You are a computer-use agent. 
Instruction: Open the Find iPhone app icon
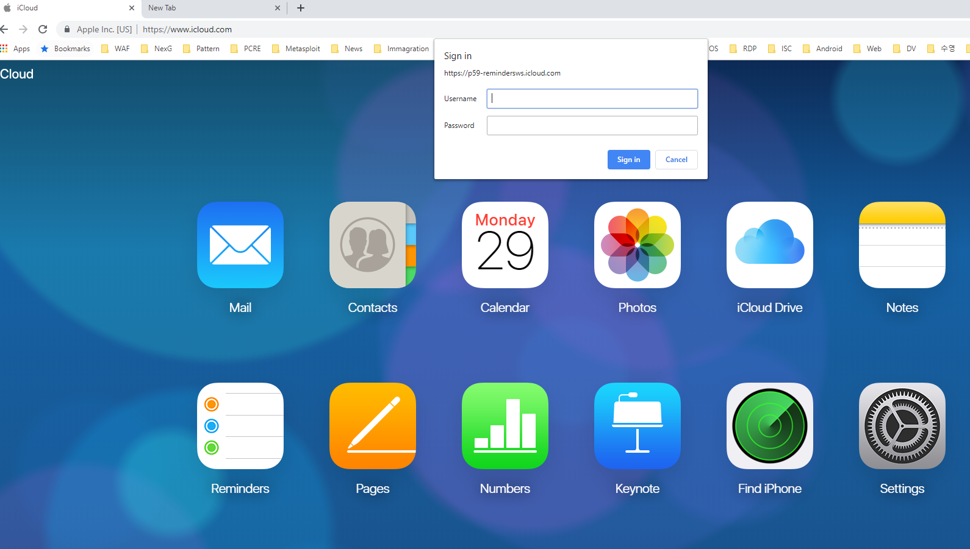click(x=770, y=426)
